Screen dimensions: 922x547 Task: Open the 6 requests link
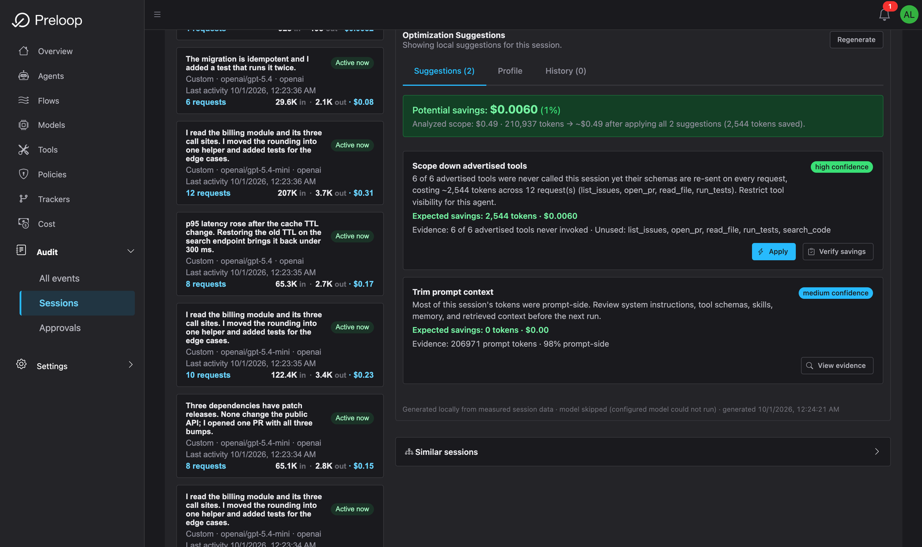pos(206,102)
